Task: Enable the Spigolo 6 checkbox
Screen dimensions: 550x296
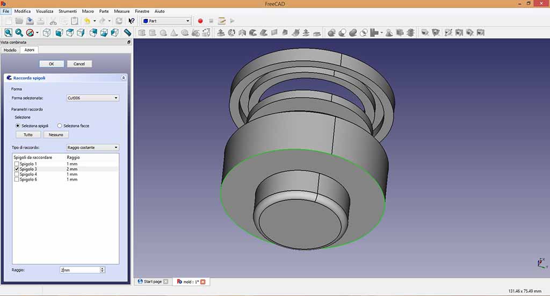Action: 17,179
